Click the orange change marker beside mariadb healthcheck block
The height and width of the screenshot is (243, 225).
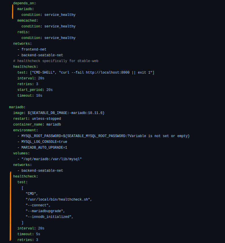[x=10, y=206]
